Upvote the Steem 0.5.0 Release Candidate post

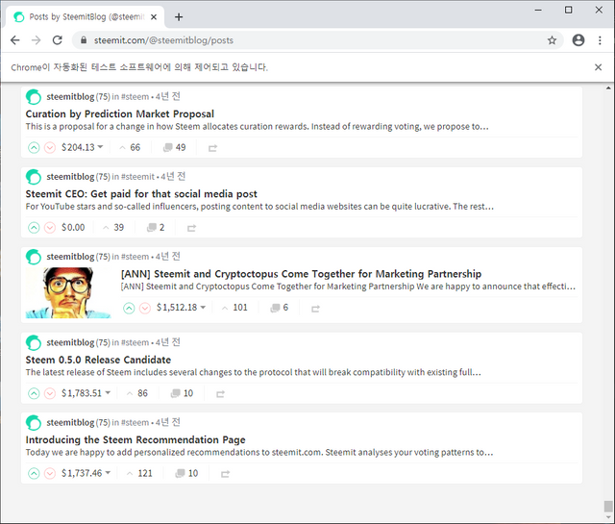tap(34, 393)
